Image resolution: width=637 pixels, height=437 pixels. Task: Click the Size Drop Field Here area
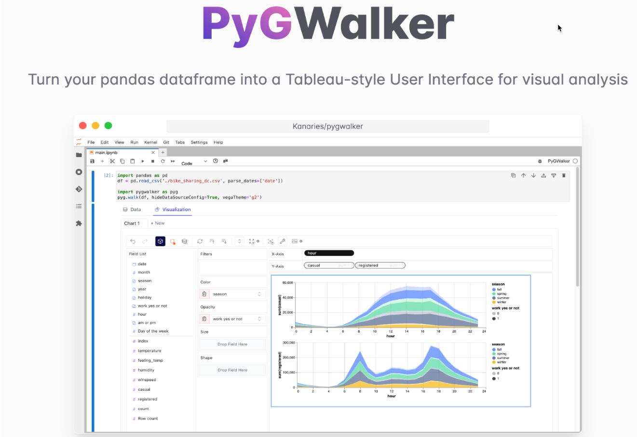click(x=232, y=344)
